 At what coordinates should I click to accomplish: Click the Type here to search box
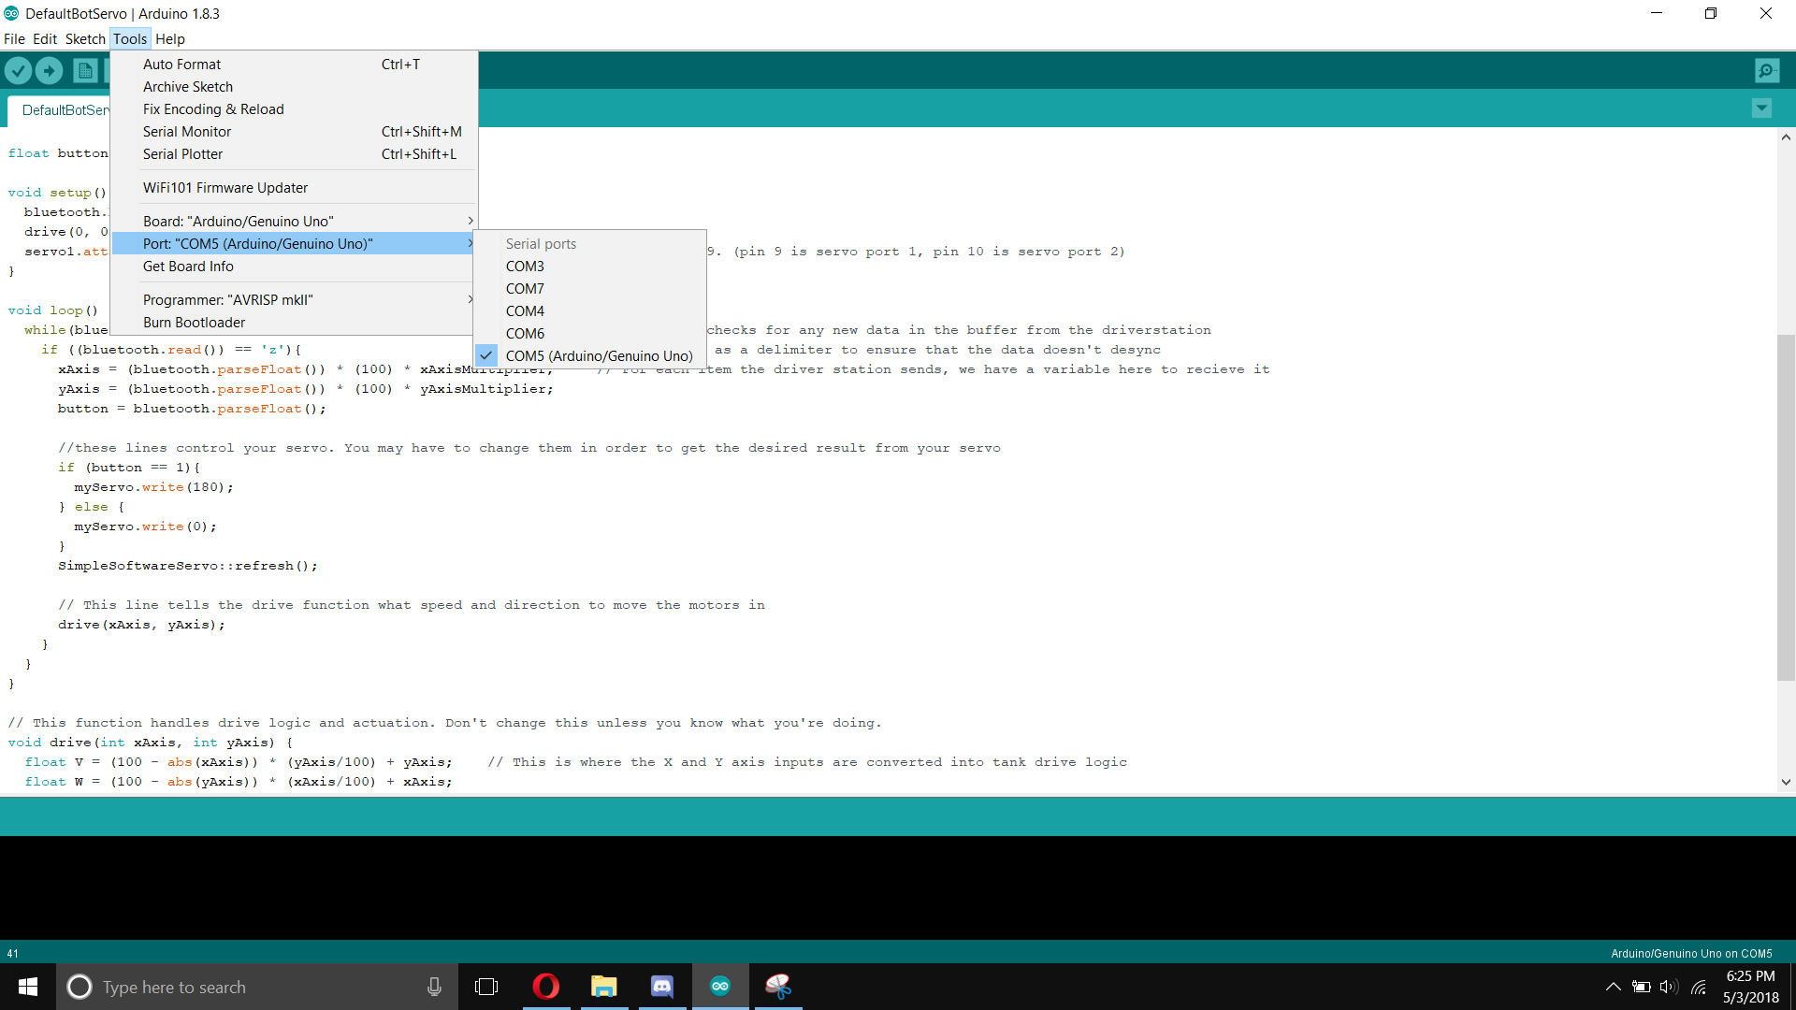[x=257, y=987]
